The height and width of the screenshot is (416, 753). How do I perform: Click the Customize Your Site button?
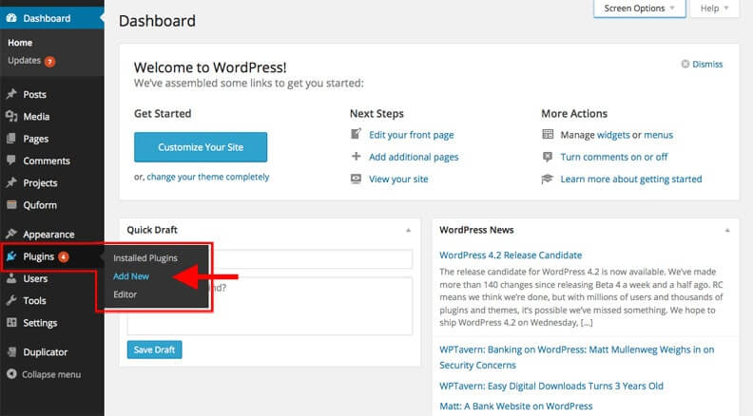point(201,147)
